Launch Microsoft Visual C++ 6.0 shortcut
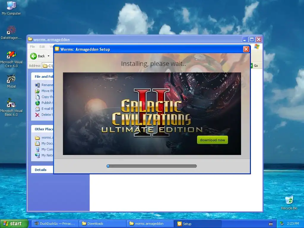The width and height of the screenshot is (304, 228). (11, 59)
